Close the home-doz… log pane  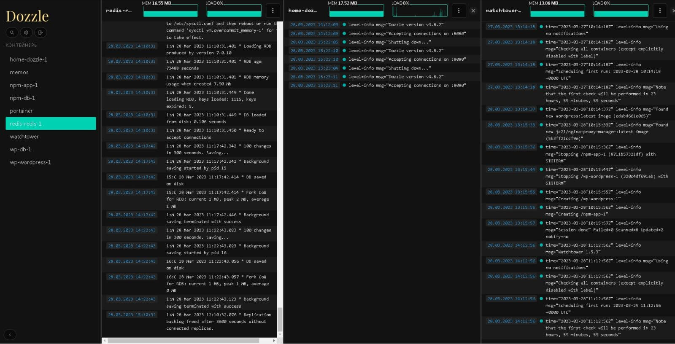(473, 11)
